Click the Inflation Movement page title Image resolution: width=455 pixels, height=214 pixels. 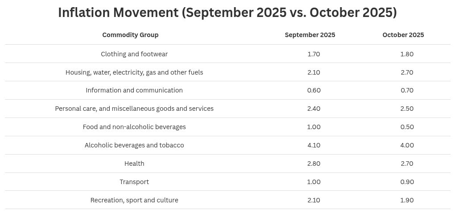pyautogui.click(x=227, y=13)
